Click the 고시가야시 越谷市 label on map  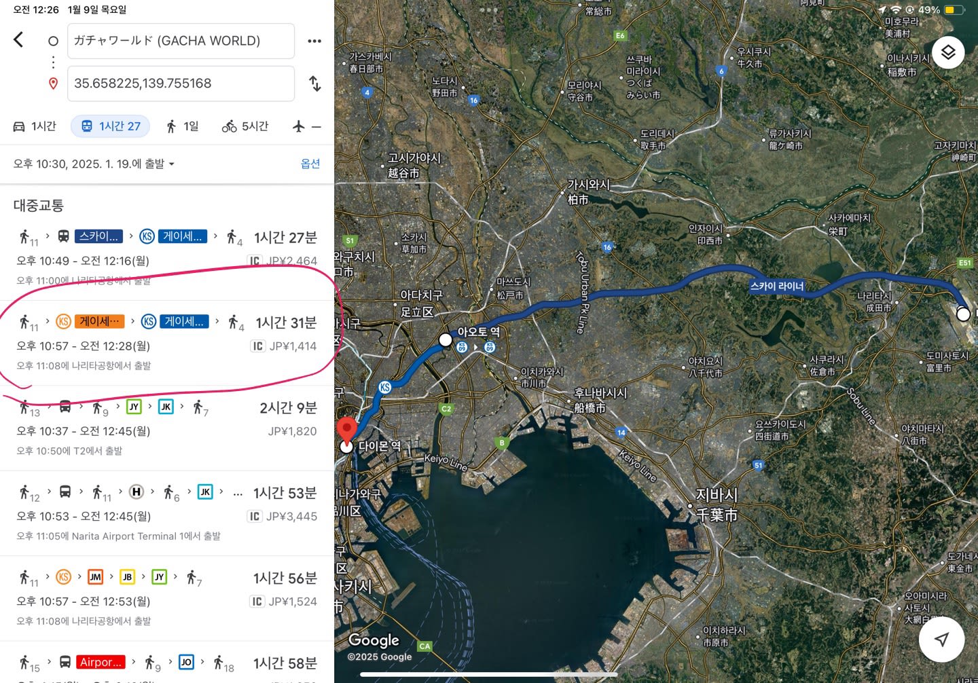click(x=414, y=165)
